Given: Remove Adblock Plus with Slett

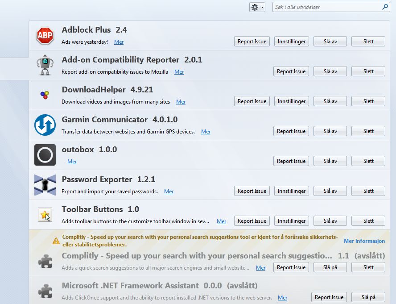Looking at the screenshot, I should pyautogui.click(x=368, y=42).
